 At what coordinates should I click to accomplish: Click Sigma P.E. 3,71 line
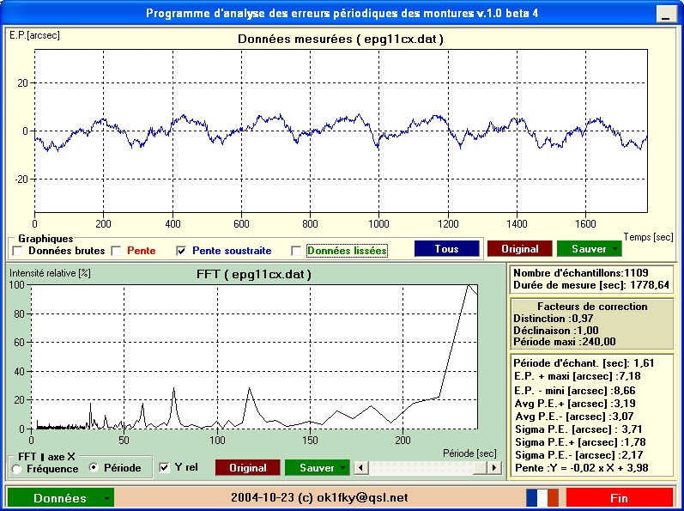tap(578, 429)
